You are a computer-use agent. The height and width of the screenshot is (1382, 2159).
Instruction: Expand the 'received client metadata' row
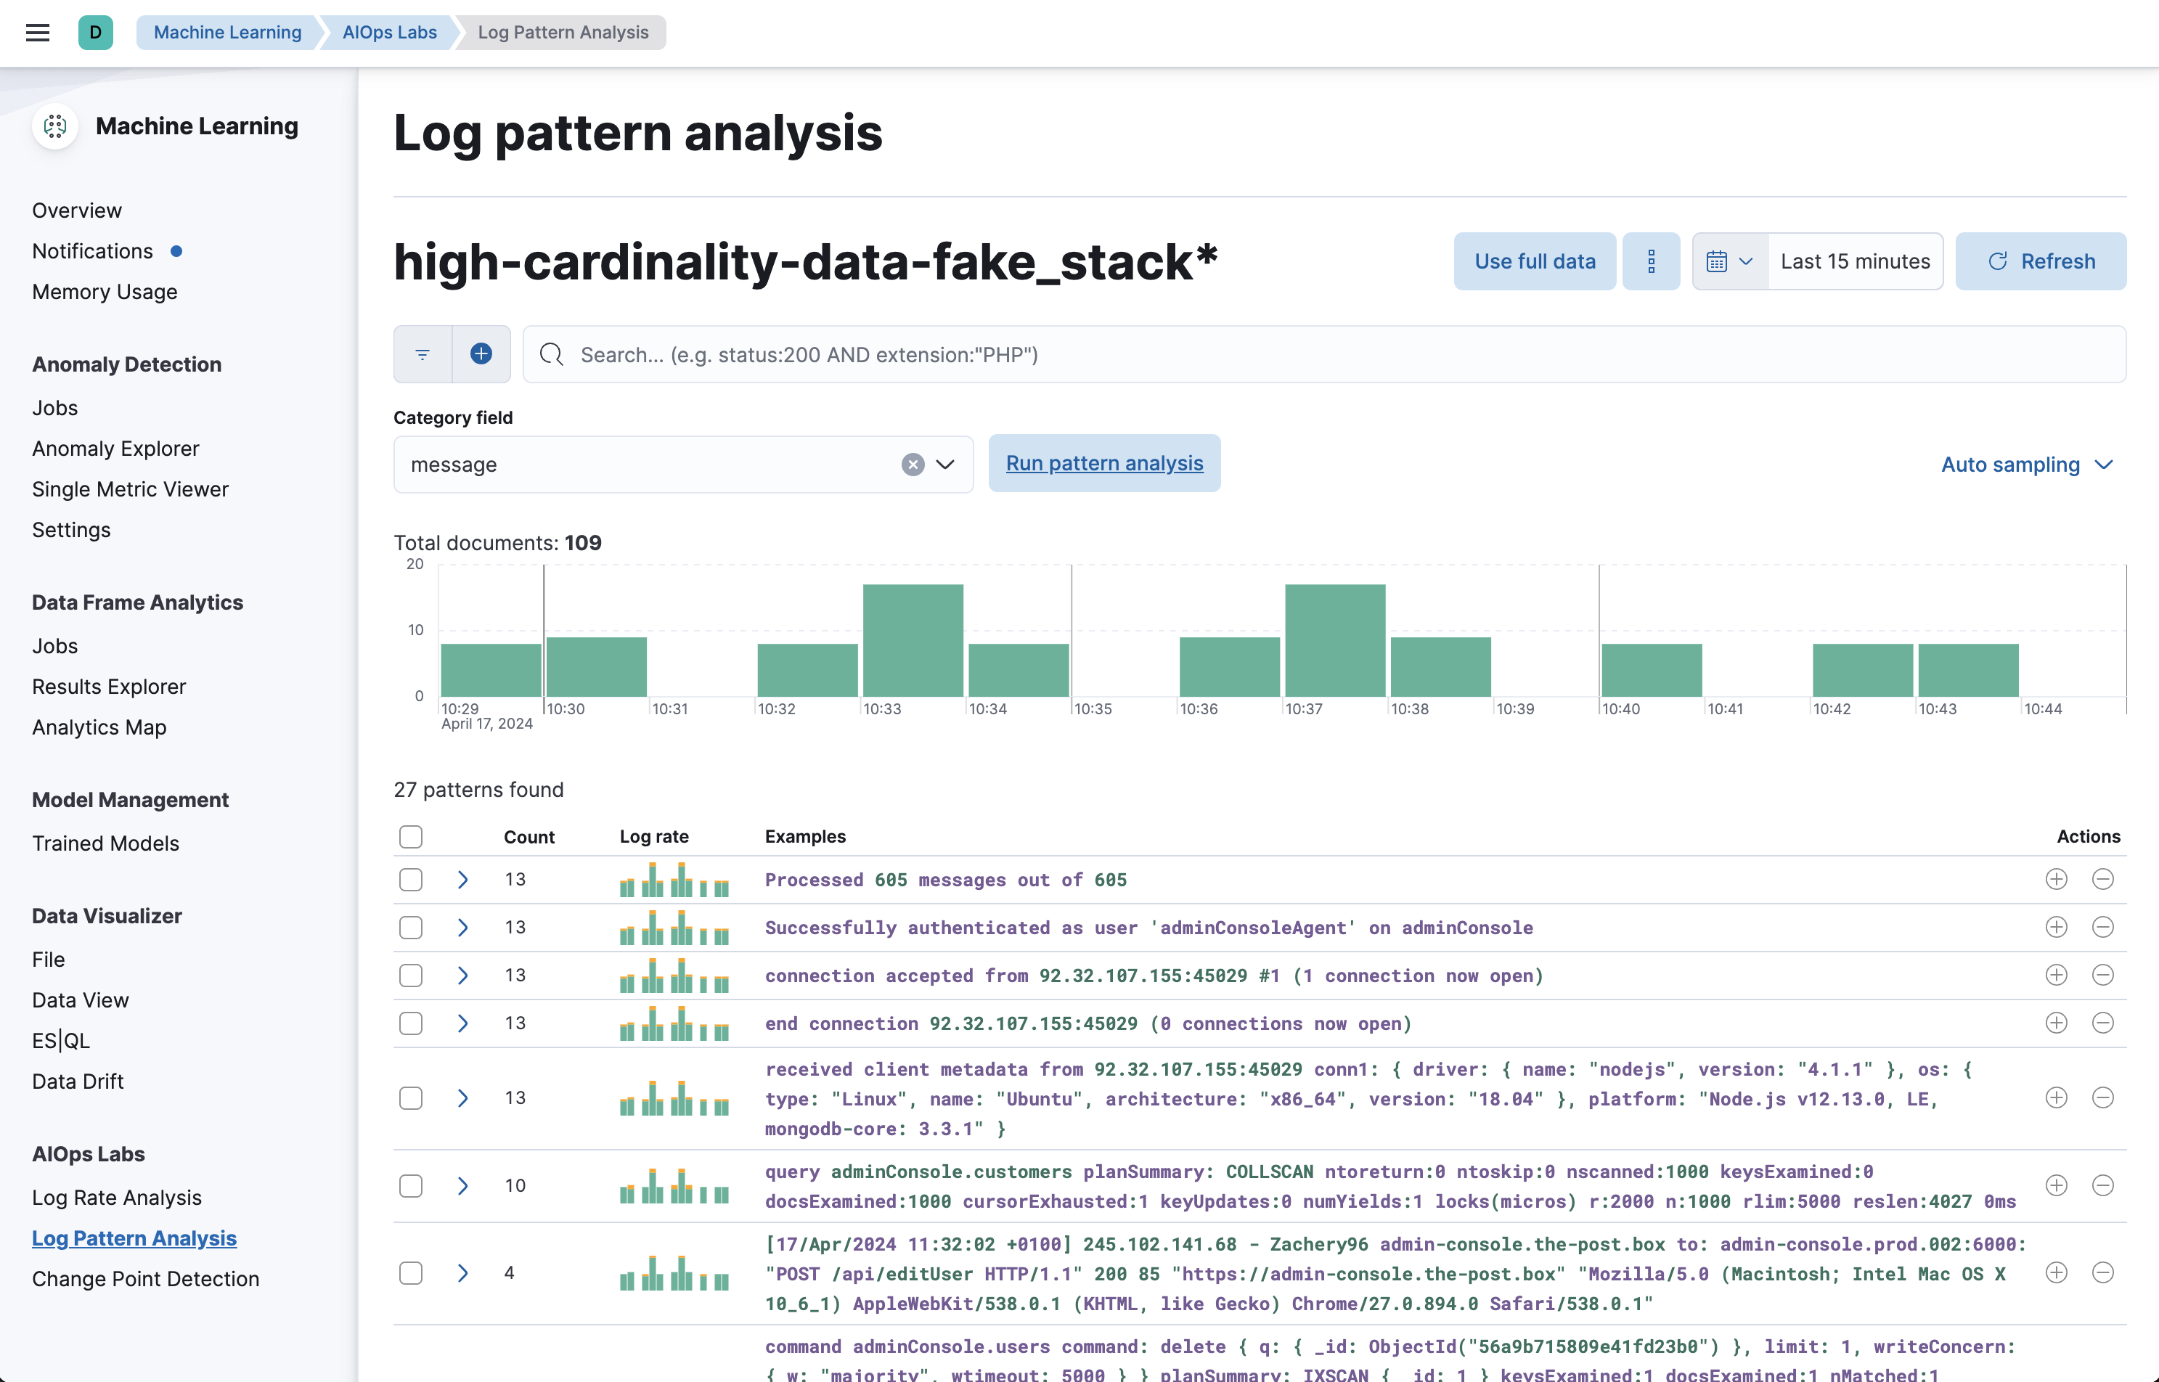pos(463,1097)
